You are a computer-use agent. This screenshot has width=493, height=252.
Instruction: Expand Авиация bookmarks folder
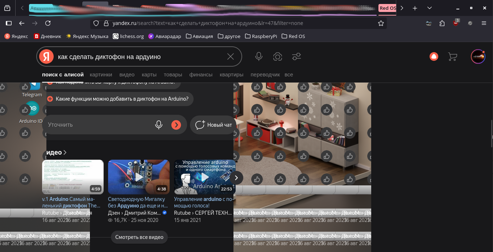click(199, 36)
